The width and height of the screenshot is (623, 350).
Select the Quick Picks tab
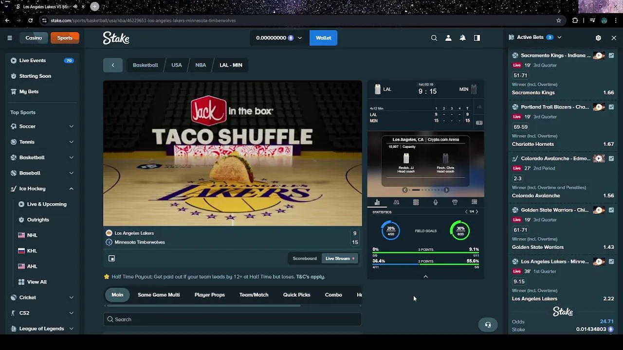(296, 295)
